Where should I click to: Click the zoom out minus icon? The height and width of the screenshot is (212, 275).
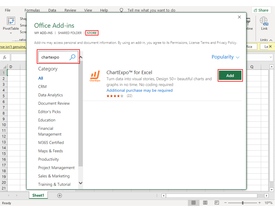225,203
